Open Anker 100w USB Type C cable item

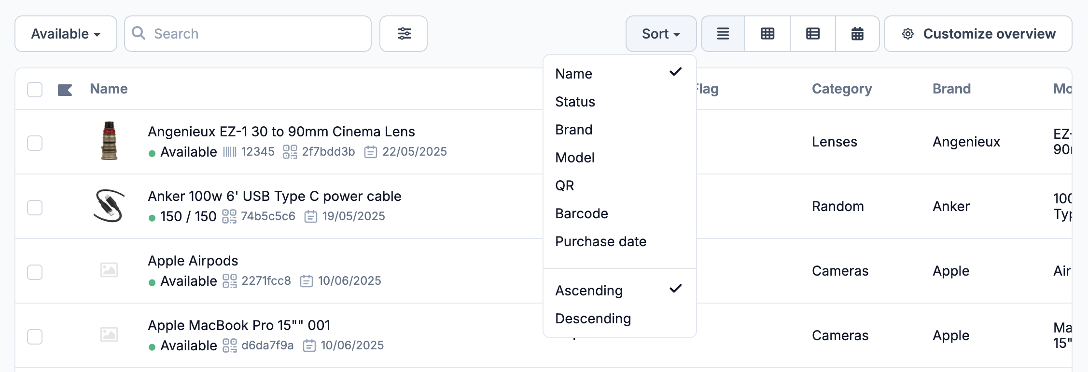(275, 196)
